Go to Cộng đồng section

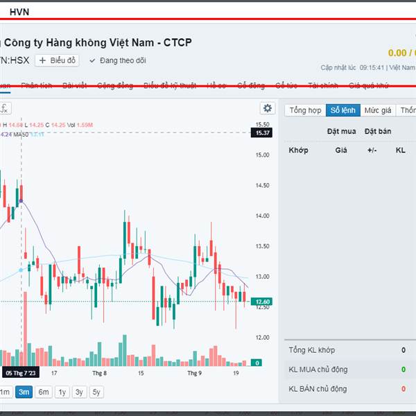[114, 85]
